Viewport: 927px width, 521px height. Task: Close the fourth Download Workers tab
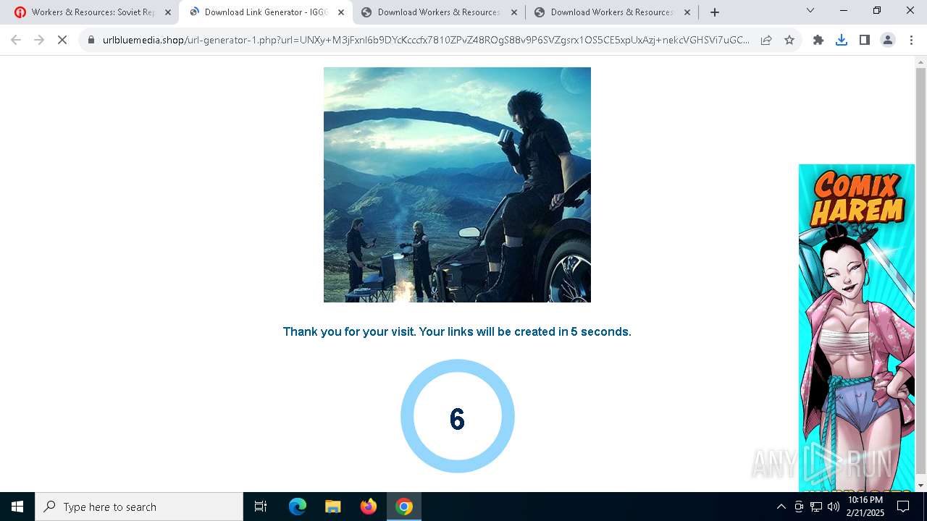687,12
